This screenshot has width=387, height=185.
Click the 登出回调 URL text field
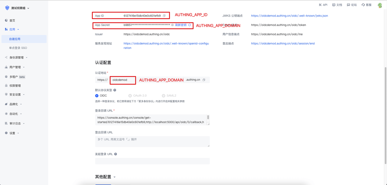(152, 141)
